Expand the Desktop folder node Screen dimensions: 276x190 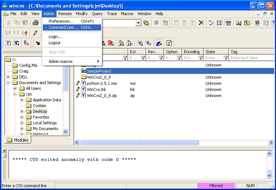click(x=22, y=111)
